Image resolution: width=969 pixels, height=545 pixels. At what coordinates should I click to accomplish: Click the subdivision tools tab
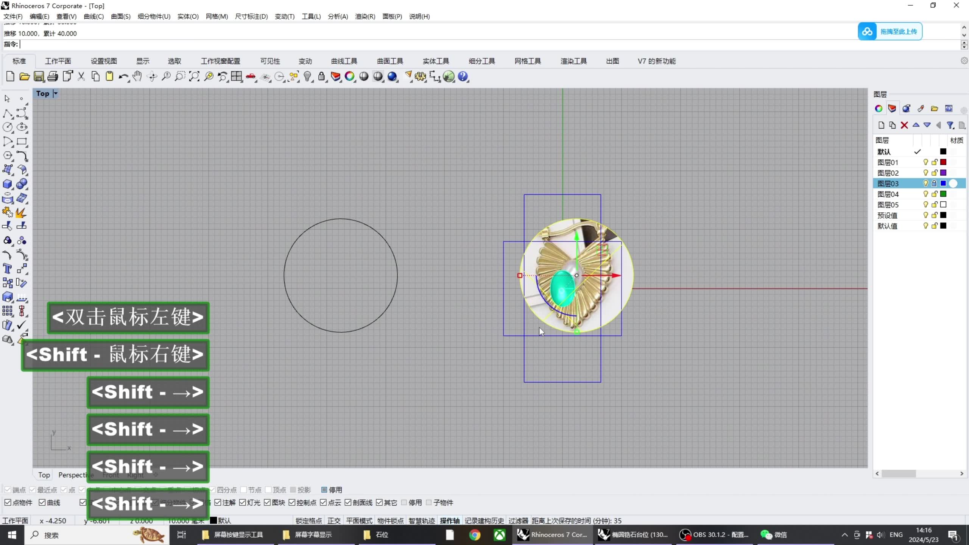483,61
